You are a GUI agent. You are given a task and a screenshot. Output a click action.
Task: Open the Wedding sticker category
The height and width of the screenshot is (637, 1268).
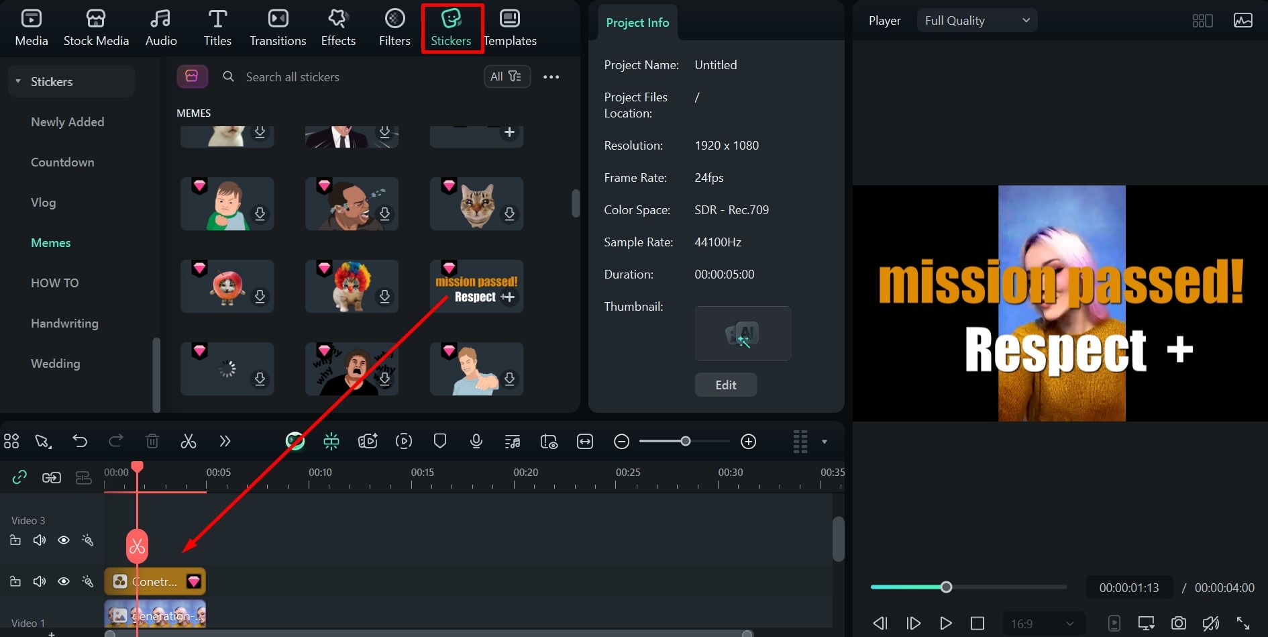pyautogui.click(x=55, y=363)
